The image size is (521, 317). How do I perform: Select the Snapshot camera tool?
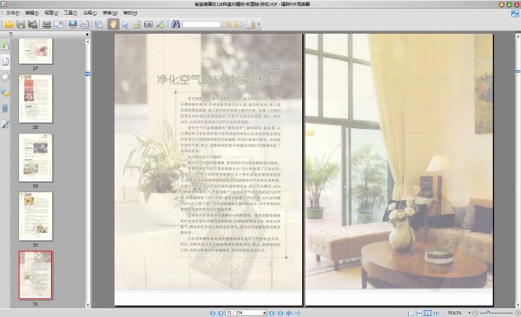148,24
